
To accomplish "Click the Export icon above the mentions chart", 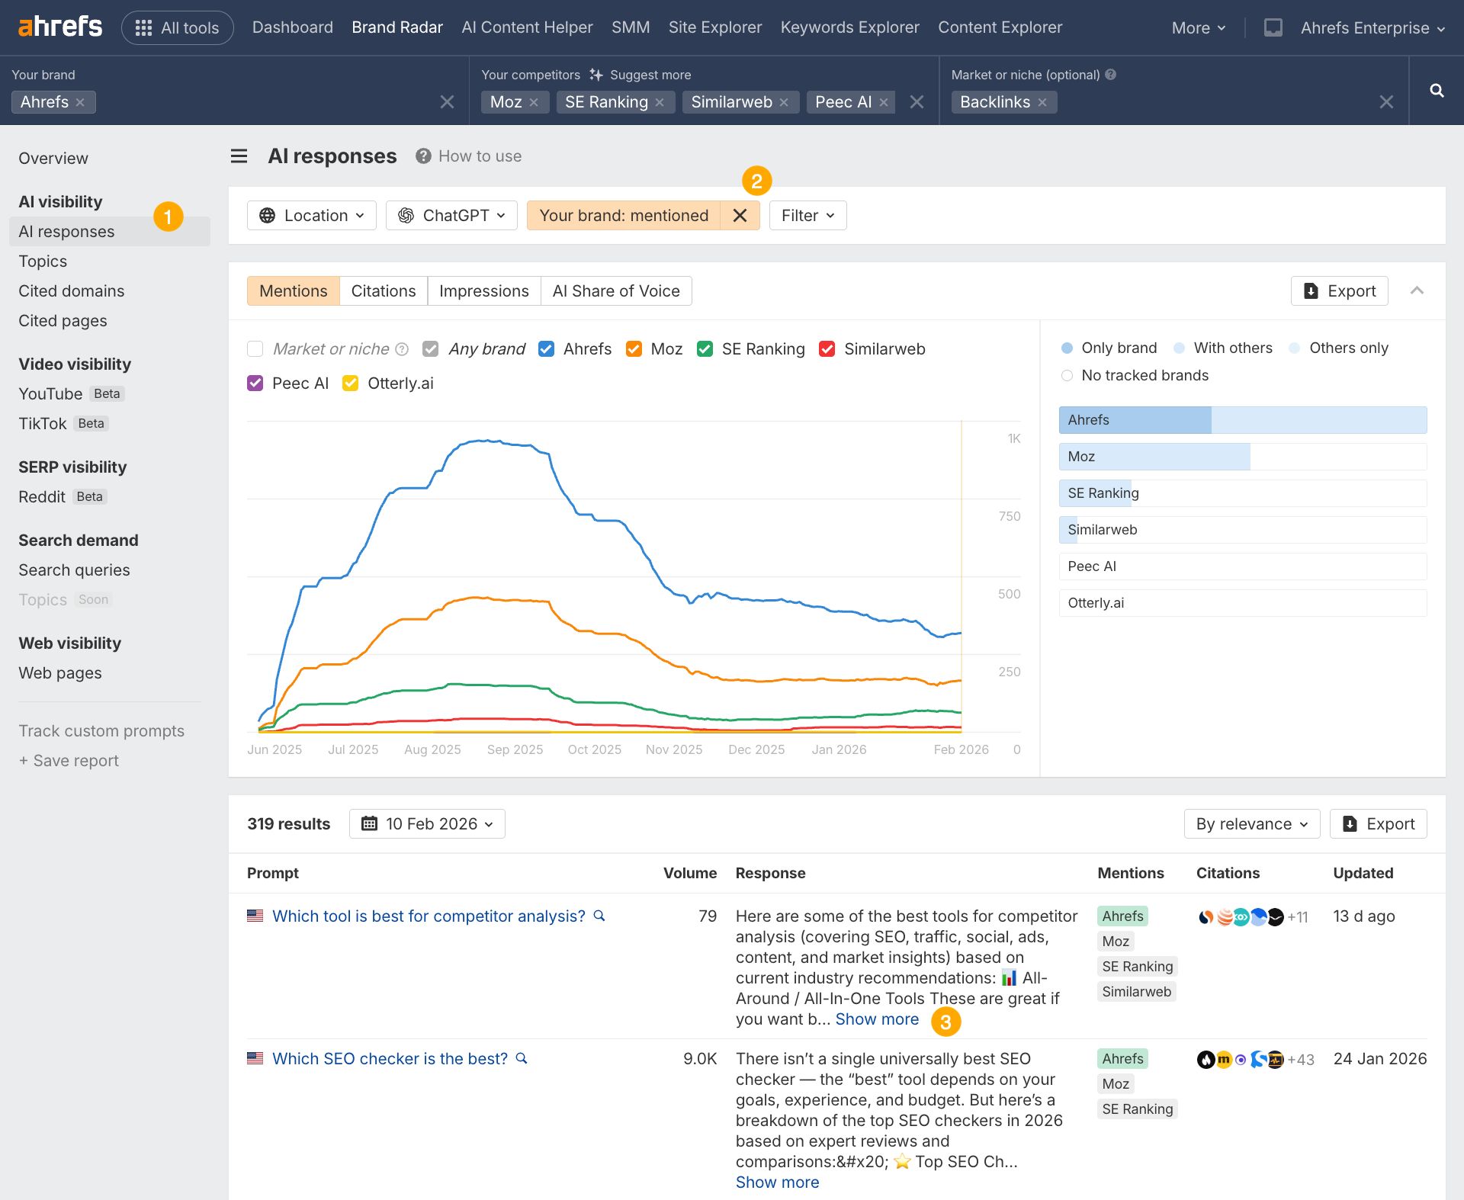I will tap(1310, 290).
